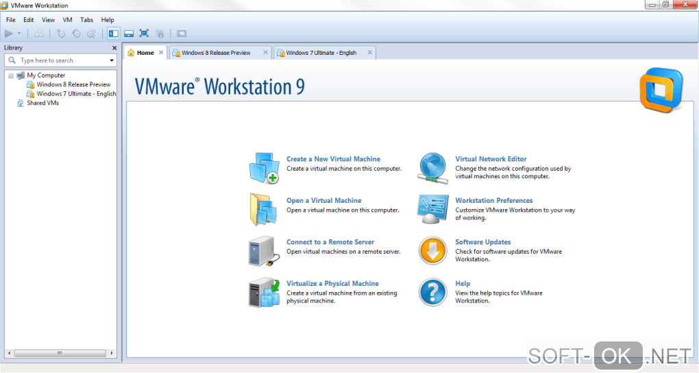
Task: Click the Open a Virtual Machine folder icon
Action: coord(264,209)
